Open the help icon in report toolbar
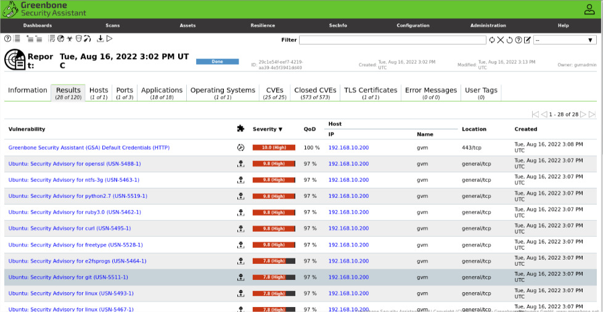Image resolution: width=603 pixels, height=312 pixels. [7, 38]
